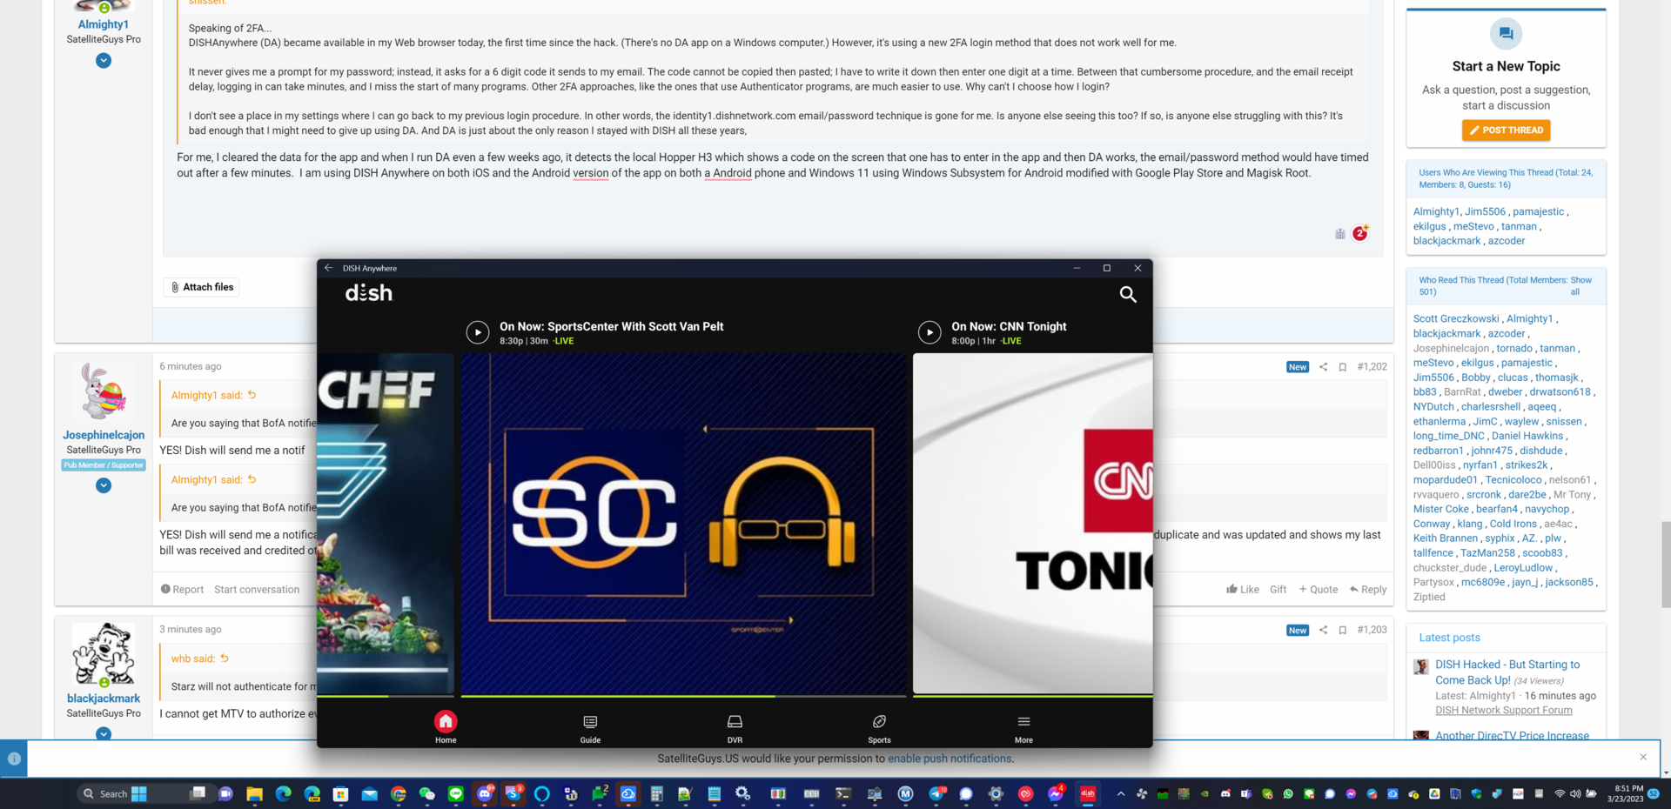The width and height of the screenshot is (1671, 809).
Task: Show all members who read thread
Action: tap(1580, 286)
